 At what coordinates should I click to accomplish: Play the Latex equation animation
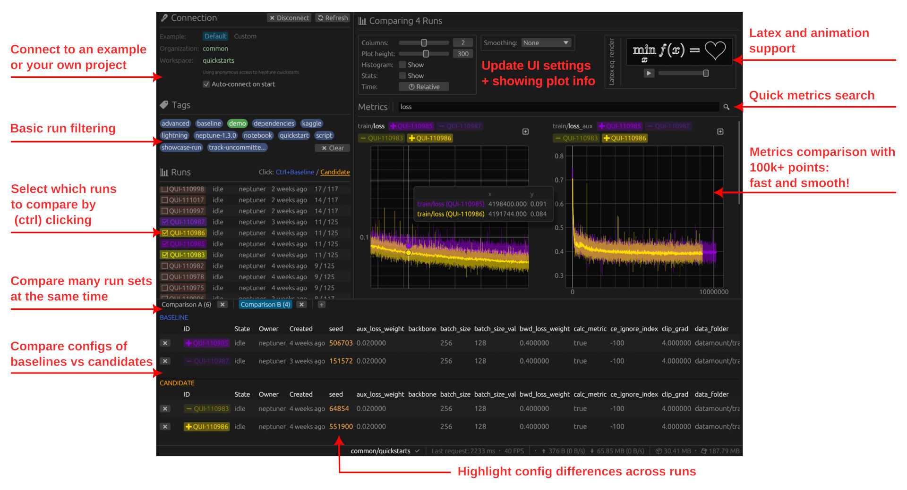point(649,73)
